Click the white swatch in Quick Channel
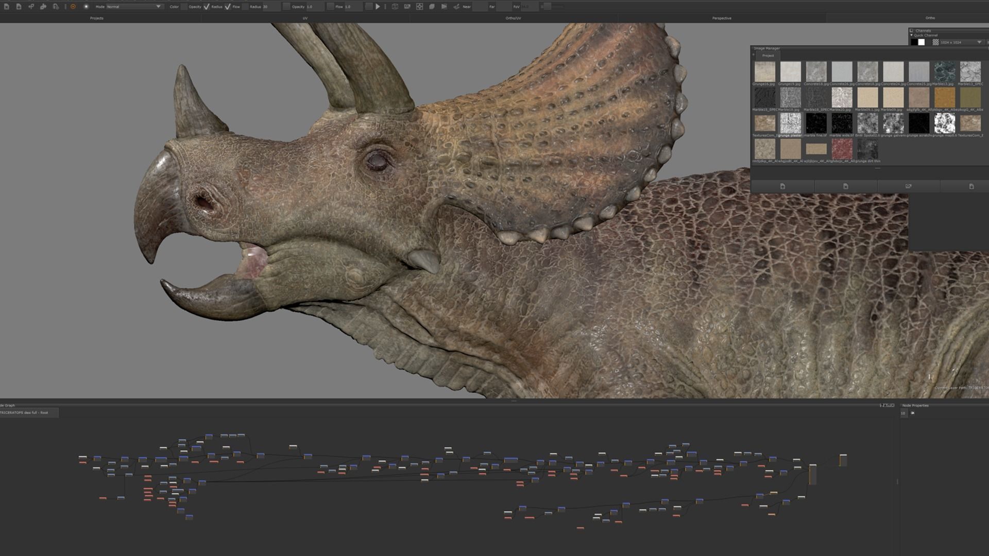 [x=922, y=42]
